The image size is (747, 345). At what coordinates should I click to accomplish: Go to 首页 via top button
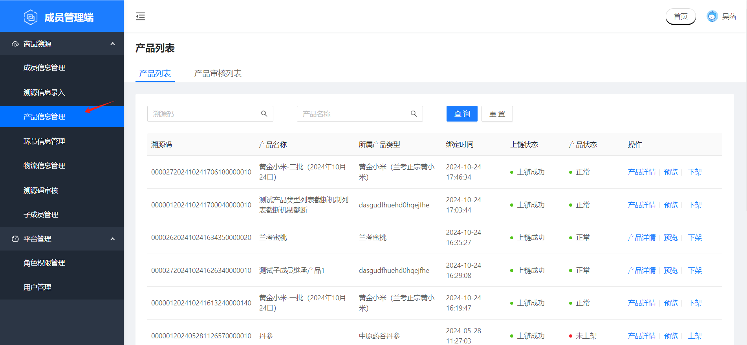click(x=680, y=16)
